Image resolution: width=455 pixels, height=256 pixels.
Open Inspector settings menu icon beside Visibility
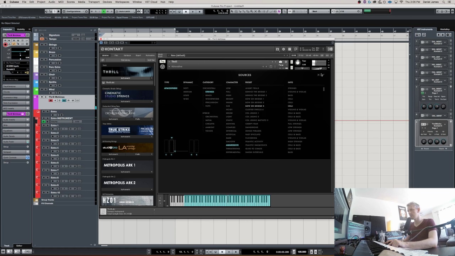click(29, 29)
